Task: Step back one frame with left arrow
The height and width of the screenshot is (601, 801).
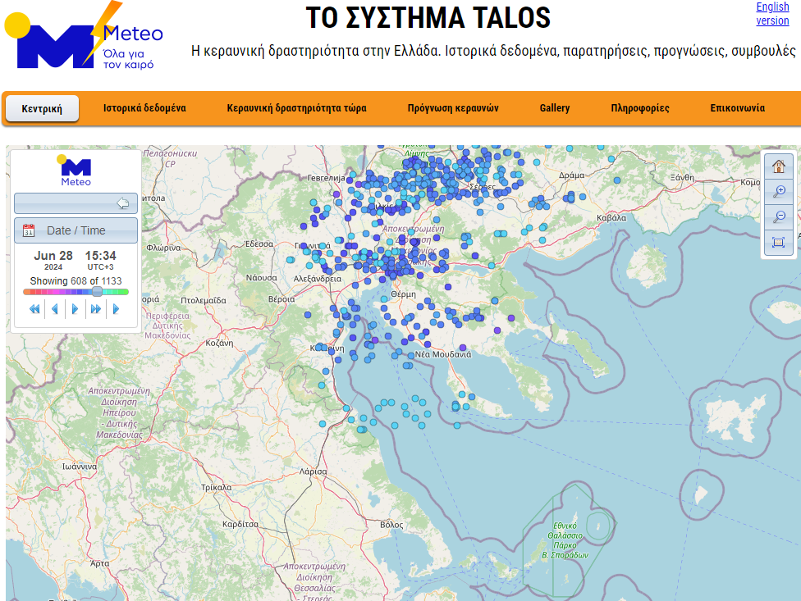Action: click(55, 309)
